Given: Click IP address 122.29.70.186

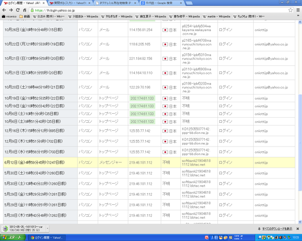Looking at the screenshot, I should [140, 87].
